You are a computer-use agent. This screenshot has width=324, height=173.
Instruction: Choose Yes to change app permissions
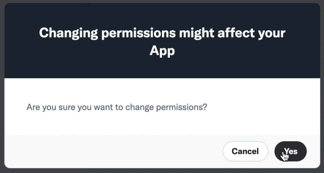click(x=290, y=151)
